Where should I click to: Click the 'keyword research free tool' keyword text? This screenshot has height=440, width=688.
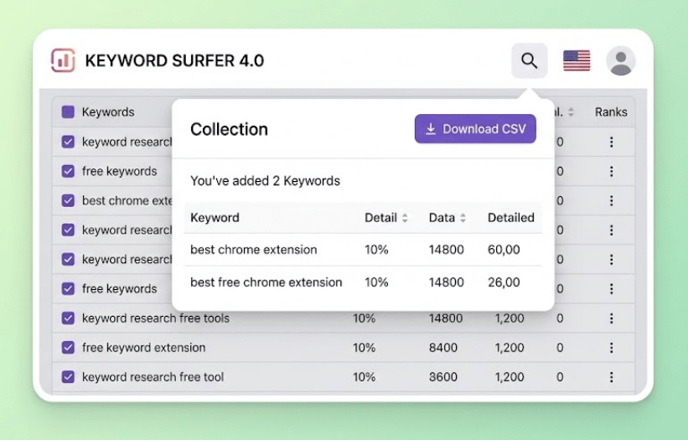[x=153, y=377]
